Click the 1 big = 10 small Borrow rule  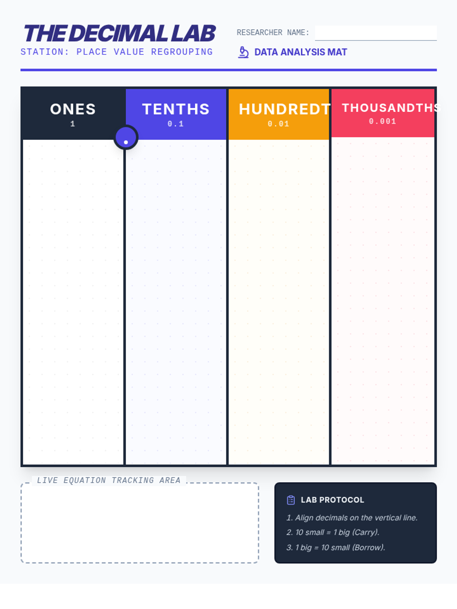(x=336, y=547)
